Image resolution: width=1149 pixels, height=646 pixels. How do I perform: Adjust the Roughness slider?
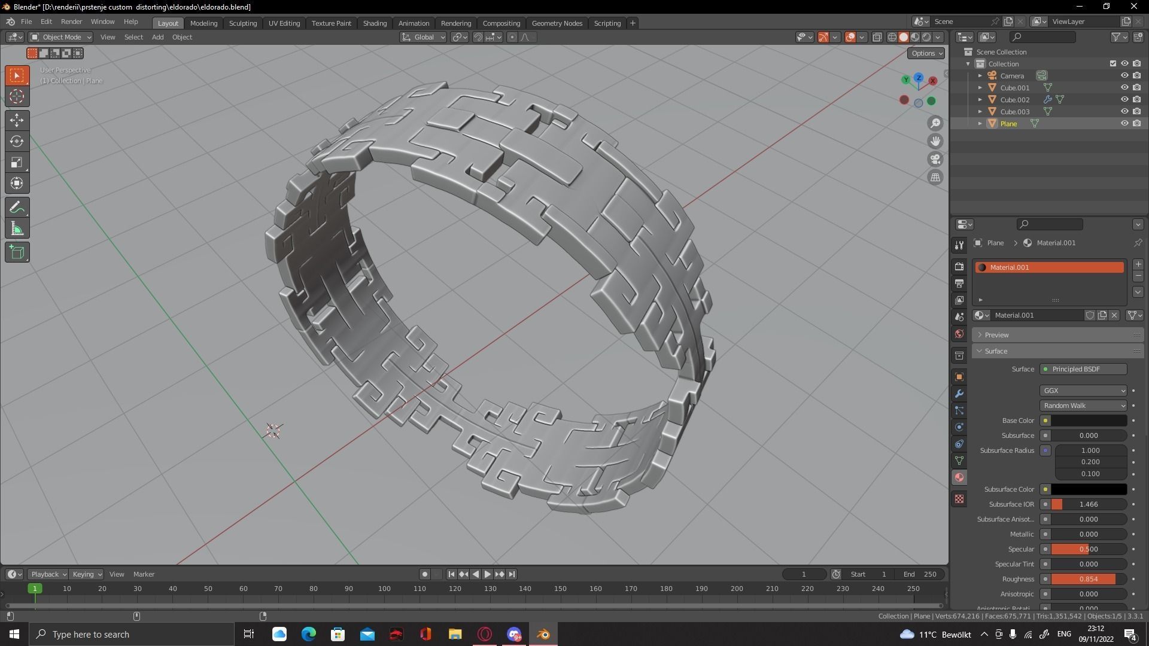click(x=1088, y=579)
